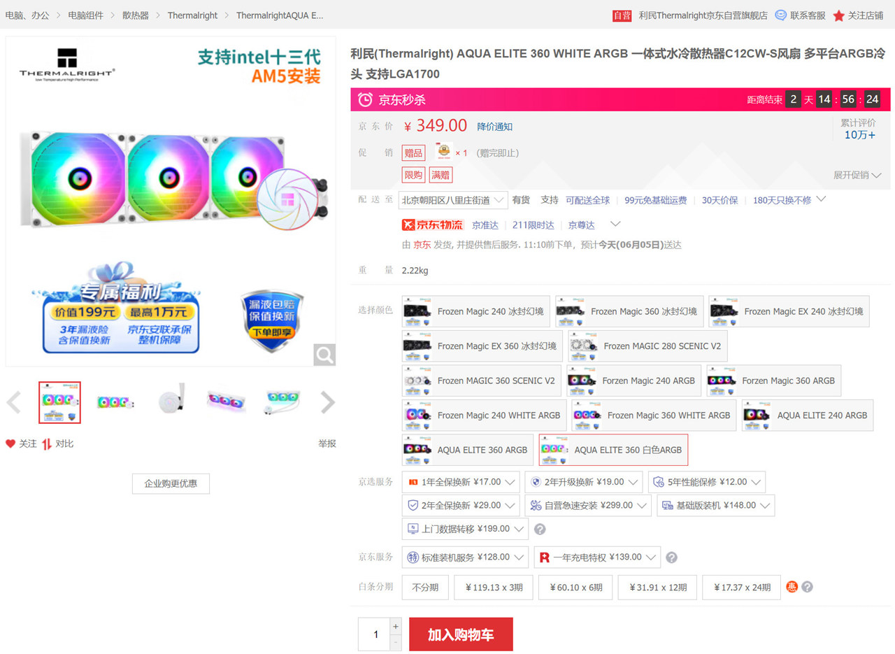Click the magnifier zoom icon on product image
The image size is (895, 654).
click(324, 355)
